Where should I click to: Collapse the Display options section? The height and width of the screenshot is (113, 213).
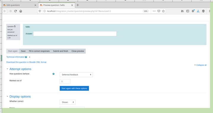[7, 96]
